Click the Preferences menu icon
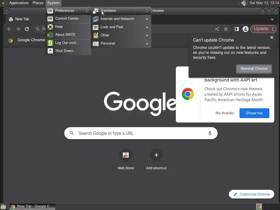 [50, 11]
